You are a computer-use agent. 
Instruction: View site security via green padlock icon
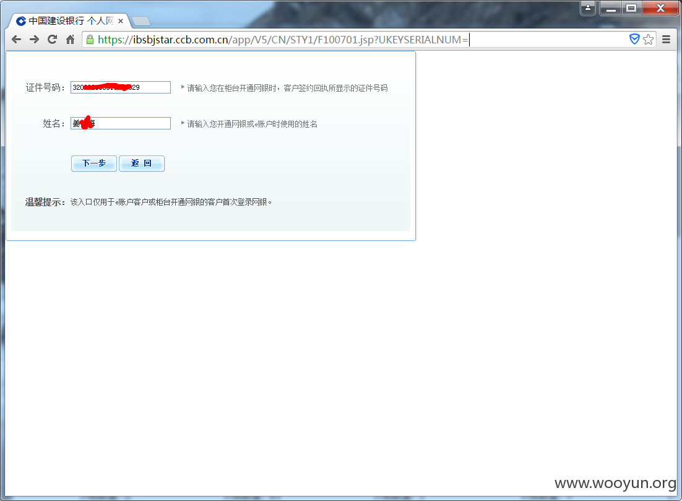point(90,40)
